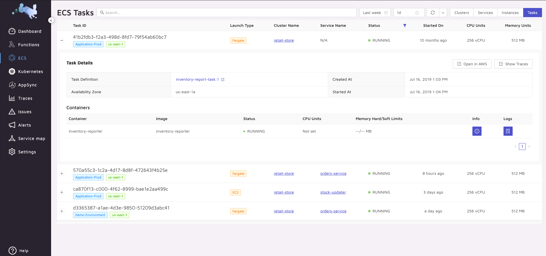Expand task 570a55c3 row
Viewport: 546px width, 256px height.
(62, 173)
